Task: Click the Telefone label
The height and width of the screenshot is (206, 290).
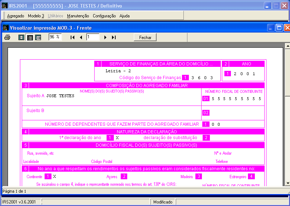Action: coord(221,162)
